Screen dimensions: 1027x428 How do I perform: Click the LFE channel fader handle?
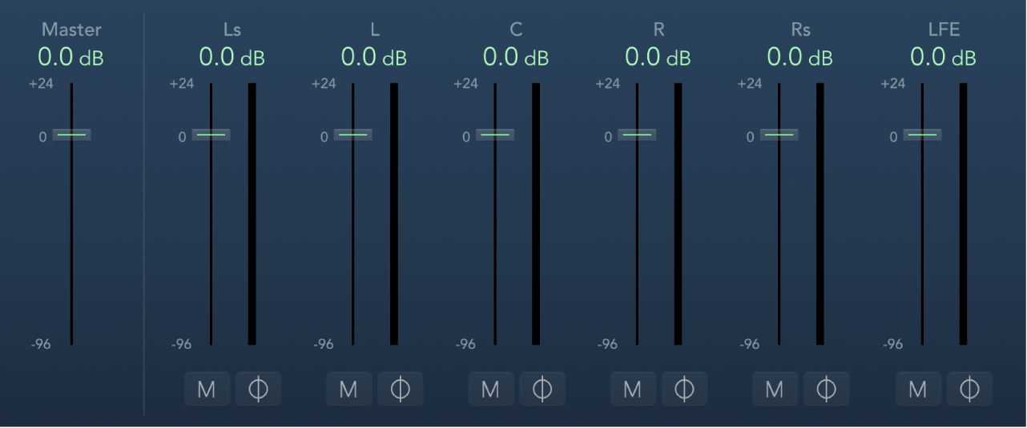pyautogui.click(x=923, y=135)
